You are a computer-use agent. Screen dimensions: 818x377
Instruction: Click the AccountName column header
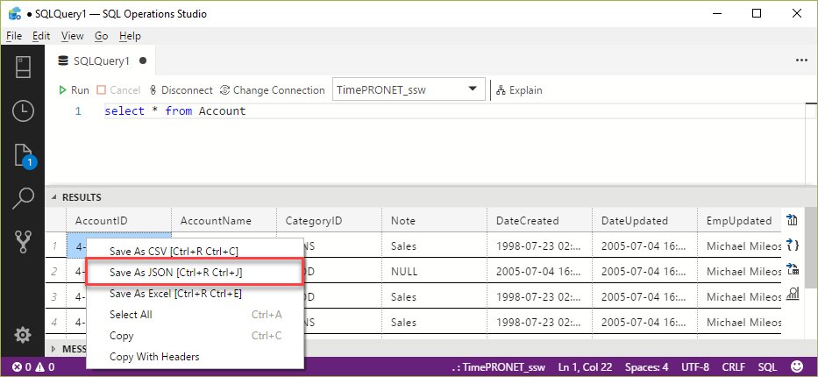[224, 221]
